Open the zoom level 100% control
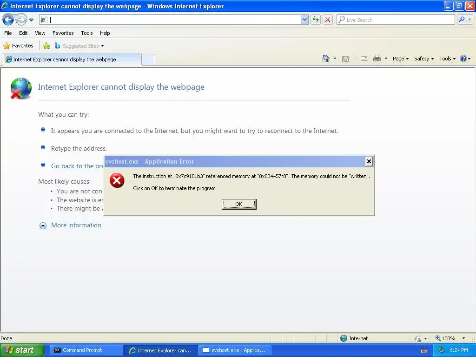The image size is (476, 357). click(445, 338)
